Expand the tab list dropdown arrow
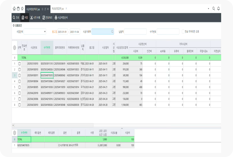The width and height of the screenshot is (233, 157). 208,9
